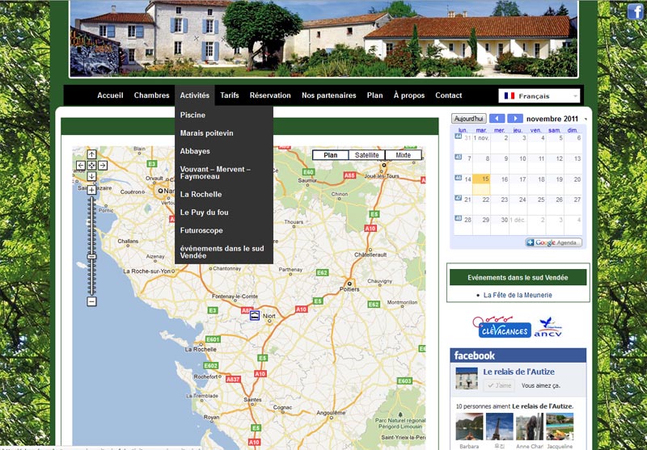The width and height of the screenshot is (647, 450).
Task: Open calendar options dropdown arrow beside novembre 2011
Action: click(x=585, y=120)
